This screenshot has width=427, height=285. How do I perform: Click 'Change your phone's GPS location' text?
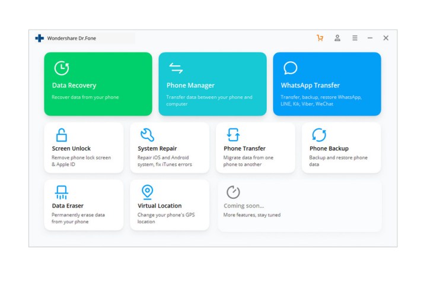166,218
